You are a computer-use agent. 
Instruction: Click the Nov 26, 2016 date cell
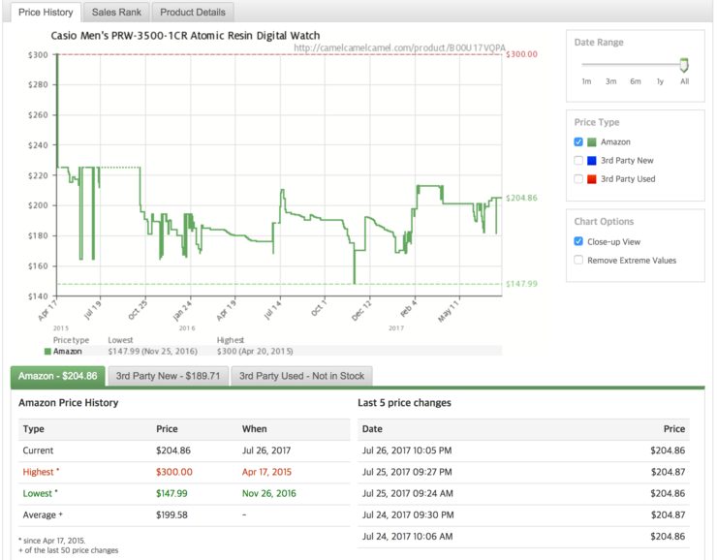(269, 493)
